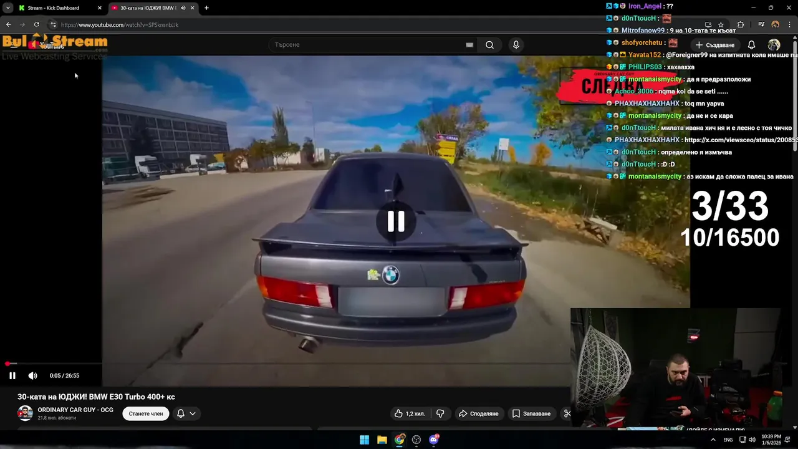Open Chrome from the taskbar
798x449 pixels.
click(x=400, y=440)
